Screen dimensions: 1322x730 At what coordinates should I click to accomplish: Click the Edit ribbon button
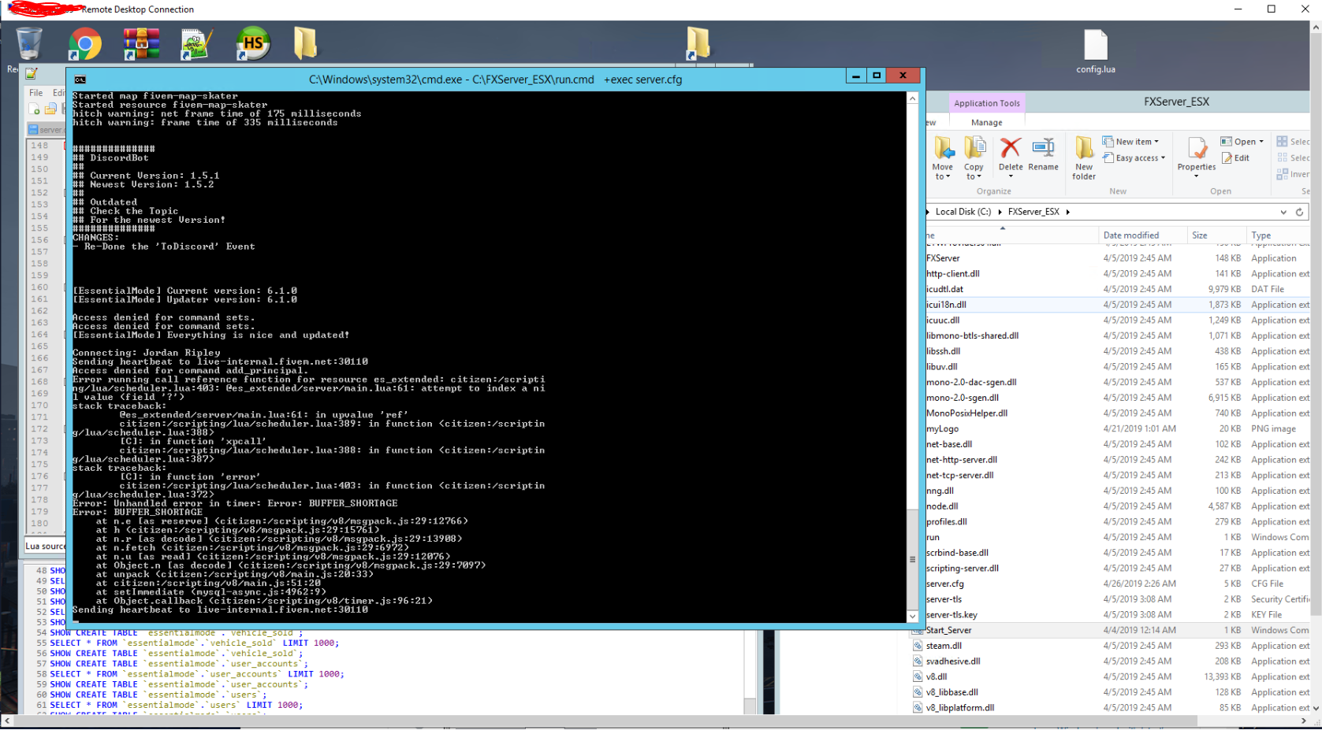(1235, 158)
